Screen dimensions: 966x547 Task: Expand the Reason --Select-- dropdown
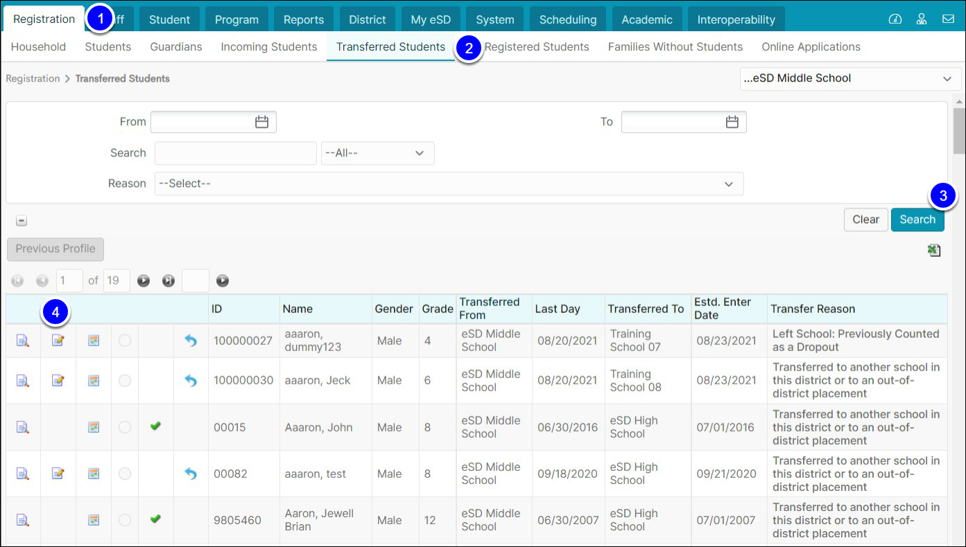pos(449,183)
